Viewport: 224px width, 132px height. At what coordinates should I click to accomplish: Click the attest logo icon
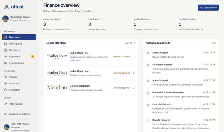click(7, 7)
